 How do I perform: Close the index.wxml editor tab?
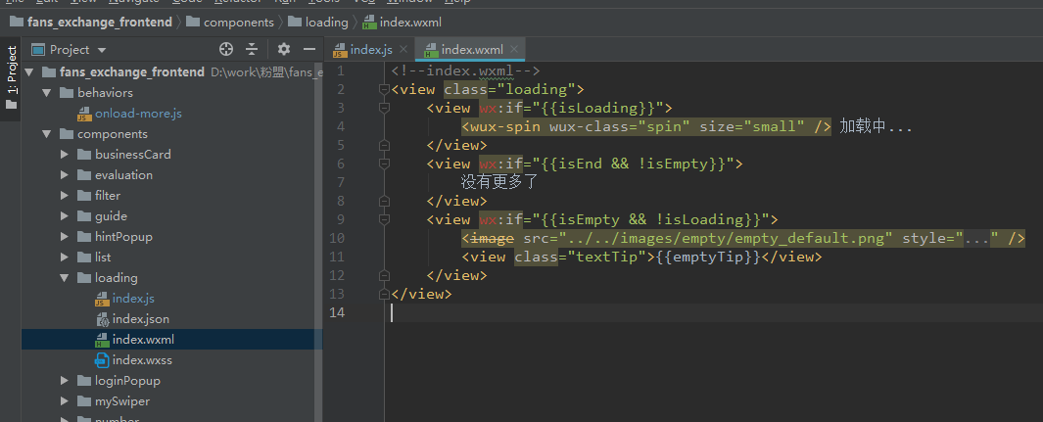click(x=514, y=49)
